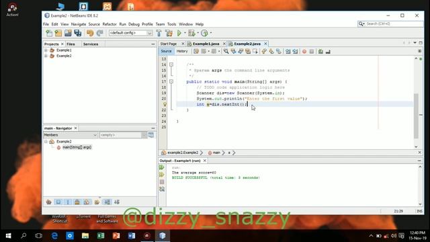430x242 pixels.
Task: Click the Debug Project toolbar icon
Action: pos(191,33)
